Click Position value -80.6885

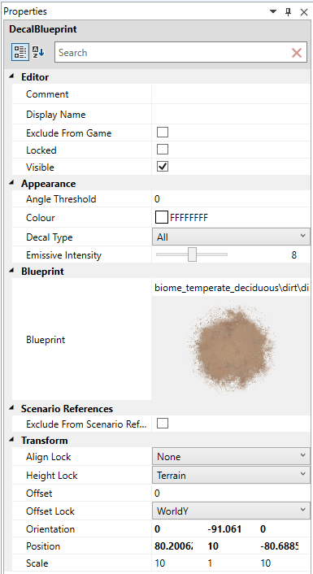(x=279, y=546)
